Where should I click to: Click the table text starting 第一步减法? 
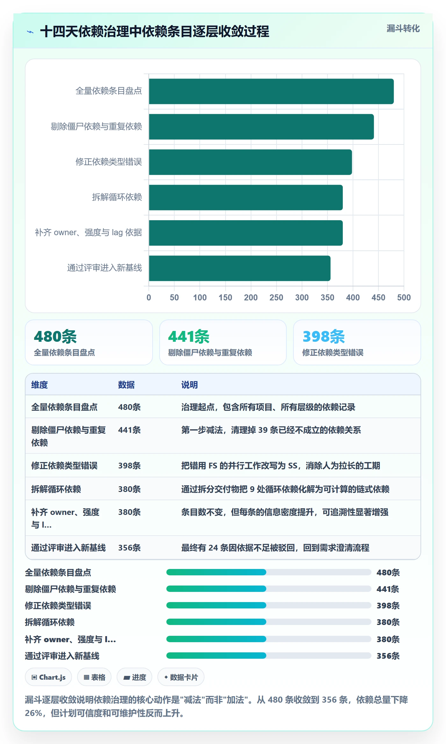coord(271,430)
